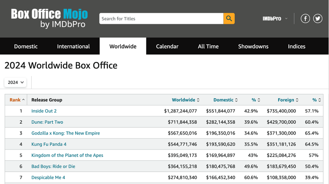The height and width of the screenshot is (184, 329).
Task: Select domestic value $169,964,897
Action: (221, 155)
